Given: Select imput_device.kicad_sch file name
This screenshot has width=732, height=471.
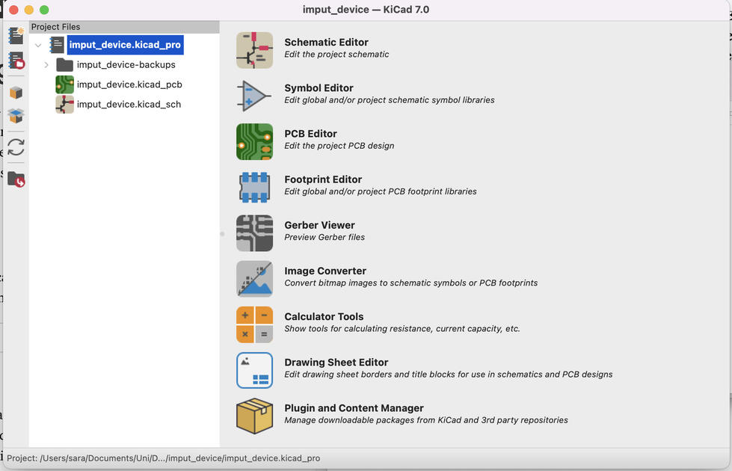Looking at the screenshot, I should pyautogui.click(x=129, y=104).
